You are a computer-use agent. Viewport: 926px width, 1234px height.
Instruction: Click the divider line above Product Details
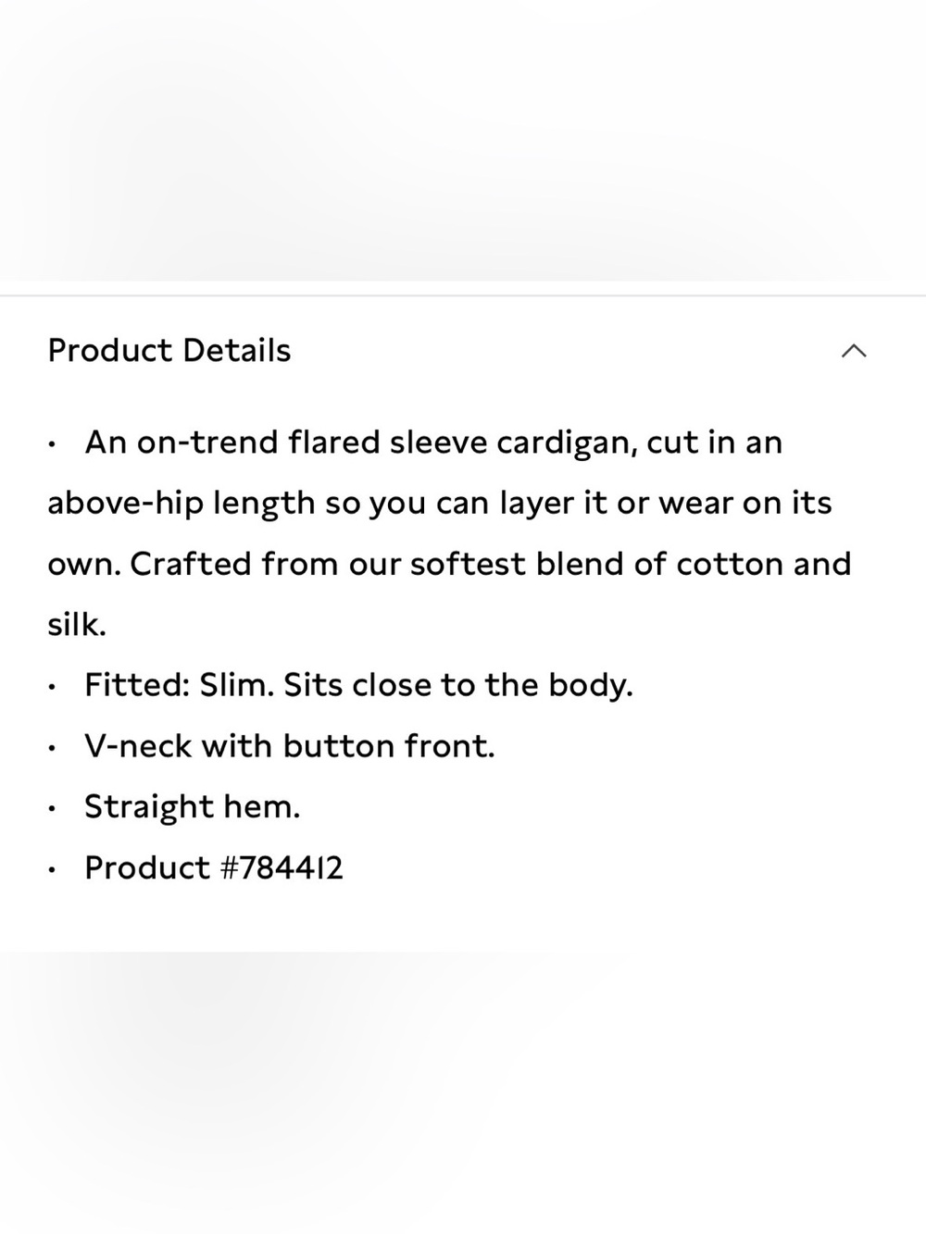tap(463, 296)
